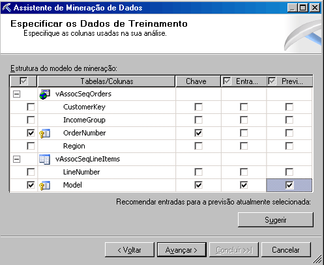Click the Chave column header
This screenshot has height=265, width=324.
[x=198, y=81]
